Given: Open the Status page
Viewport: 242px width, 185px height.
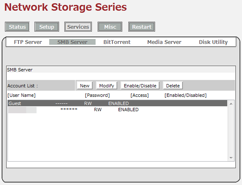Looking at the screenshot, I should 17,27.
